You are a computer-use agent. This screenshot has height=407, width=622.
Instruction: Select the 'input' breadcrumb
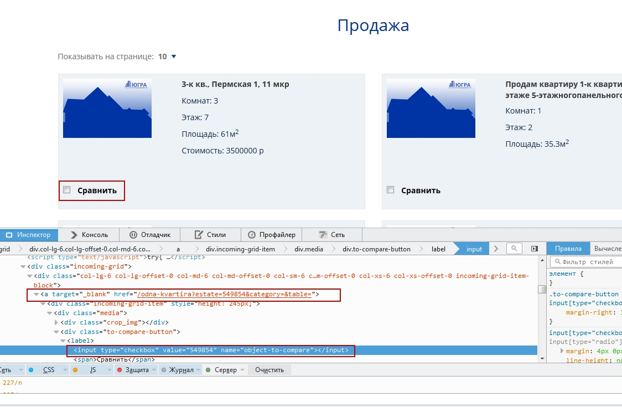click(x=474, y=249)
